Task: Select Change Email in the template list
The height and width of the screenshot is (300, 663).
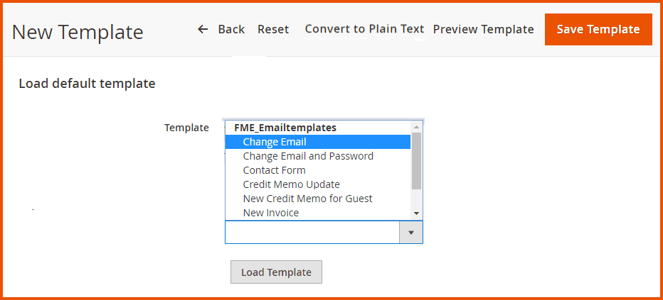Action: tap(275, 142)
